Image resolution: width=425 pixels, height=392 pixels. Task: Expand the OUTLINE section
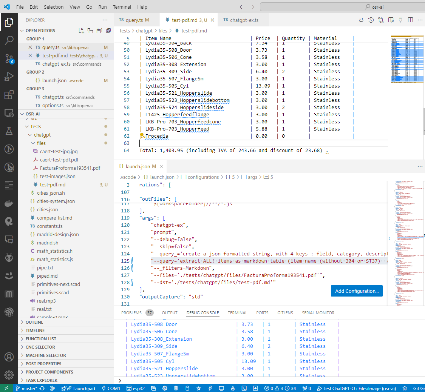[x=34, y=322]
